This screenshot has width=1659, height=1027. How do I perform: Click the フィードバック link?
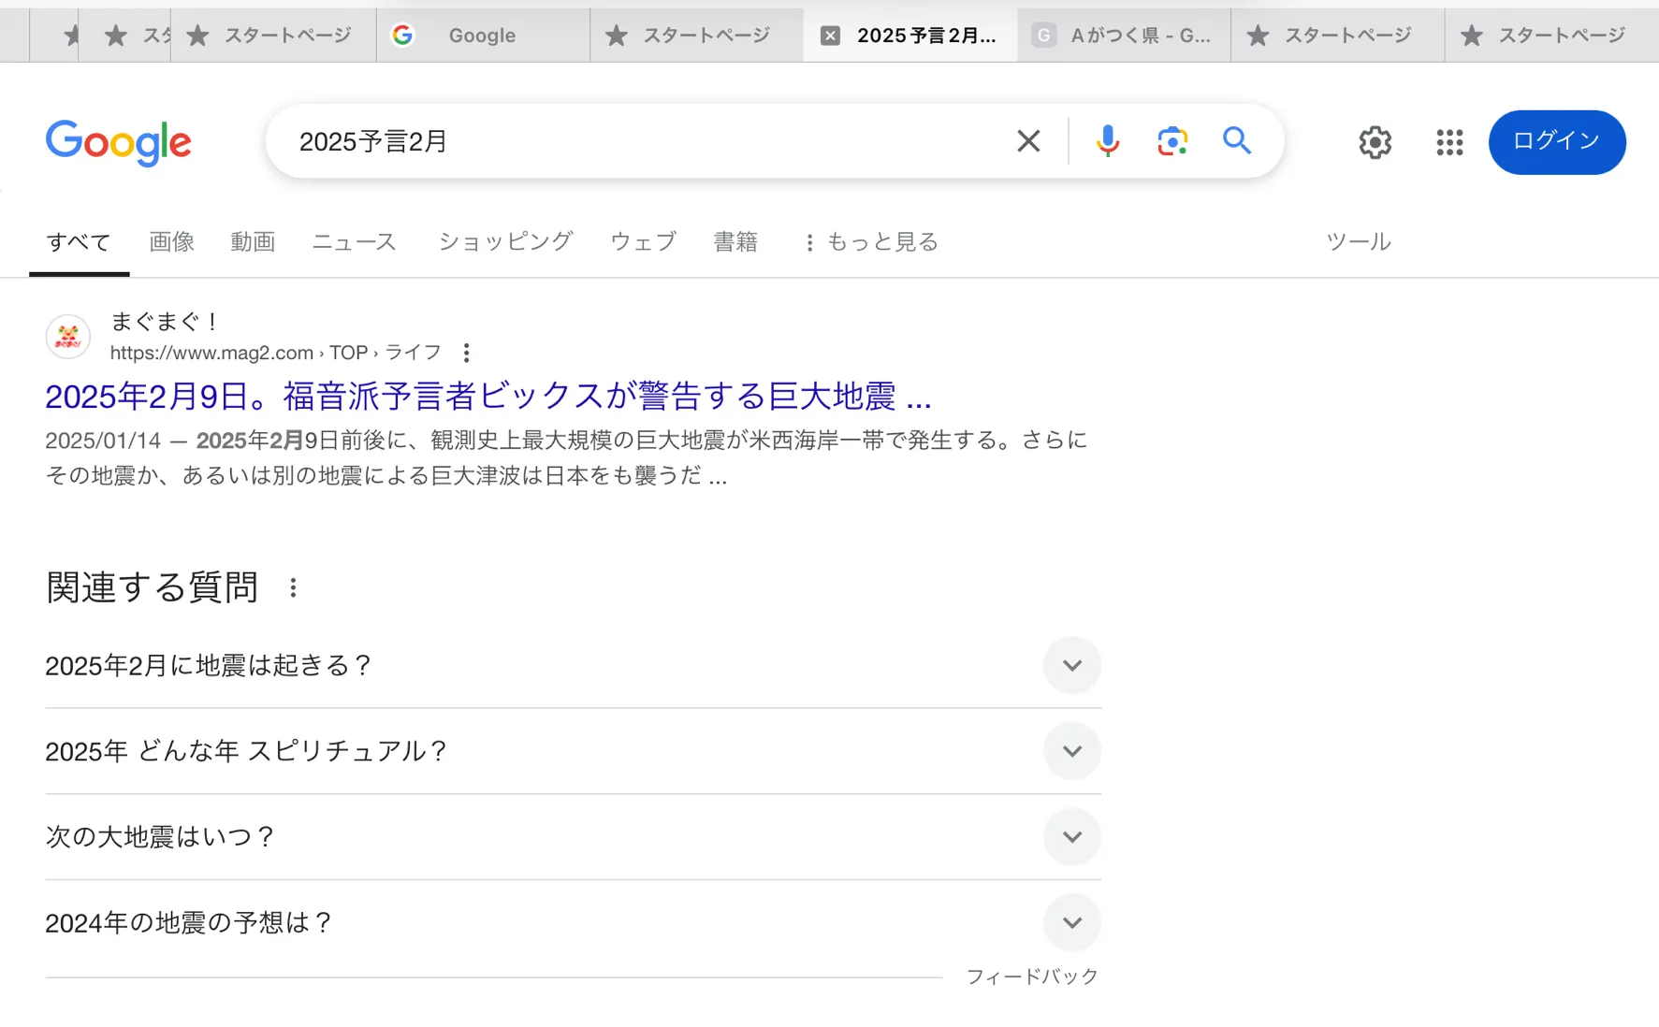point(1032,976)
